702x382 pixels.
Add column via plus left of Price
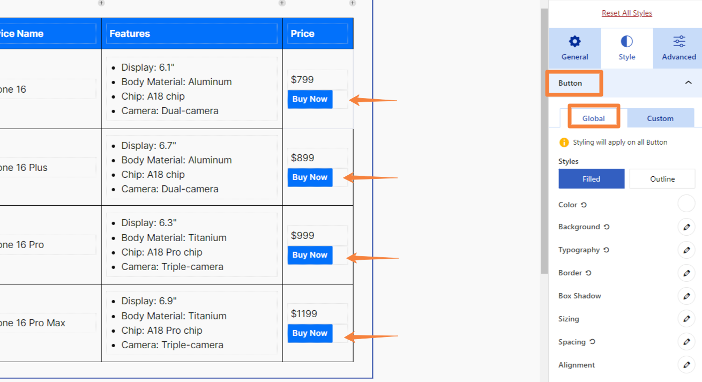(282, 3)
